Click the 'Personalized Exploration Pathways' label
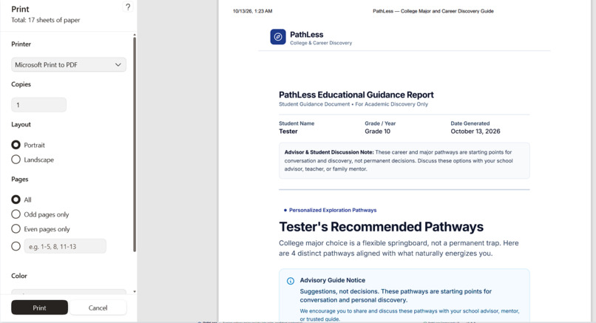This screenshot has width=596, height=323. click(x=333, y=210)
